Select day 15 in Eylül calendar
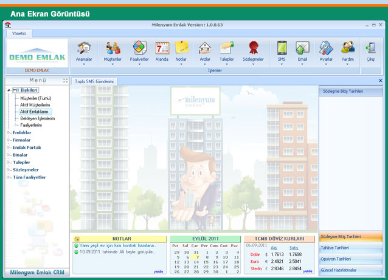388x280 pixels. coord(206,262)
